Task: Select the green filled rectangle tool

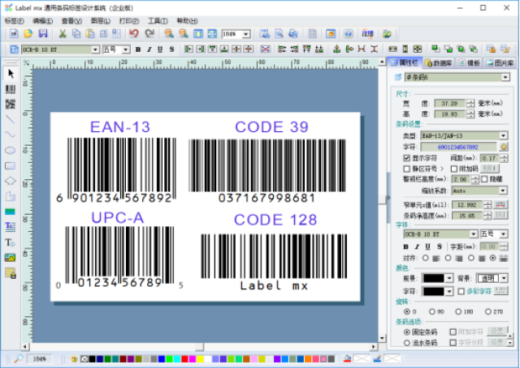Action: 11,212
